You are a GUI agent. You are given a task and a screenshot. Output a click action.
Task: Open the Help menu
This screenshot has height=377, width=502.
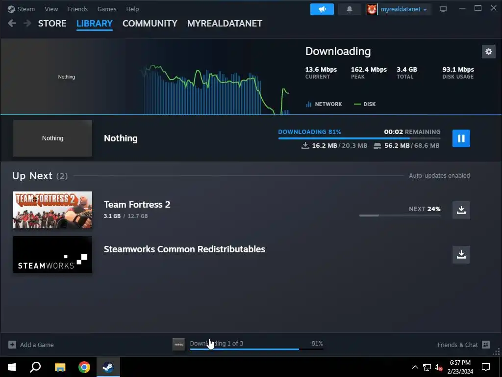132,9
